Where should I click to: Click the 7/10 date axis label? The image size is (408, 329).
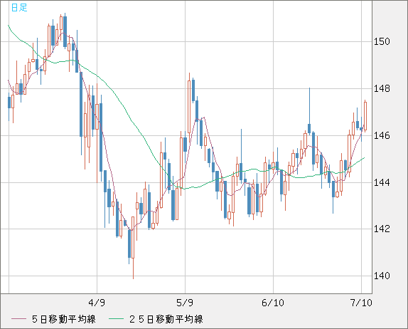click(361, 303)
